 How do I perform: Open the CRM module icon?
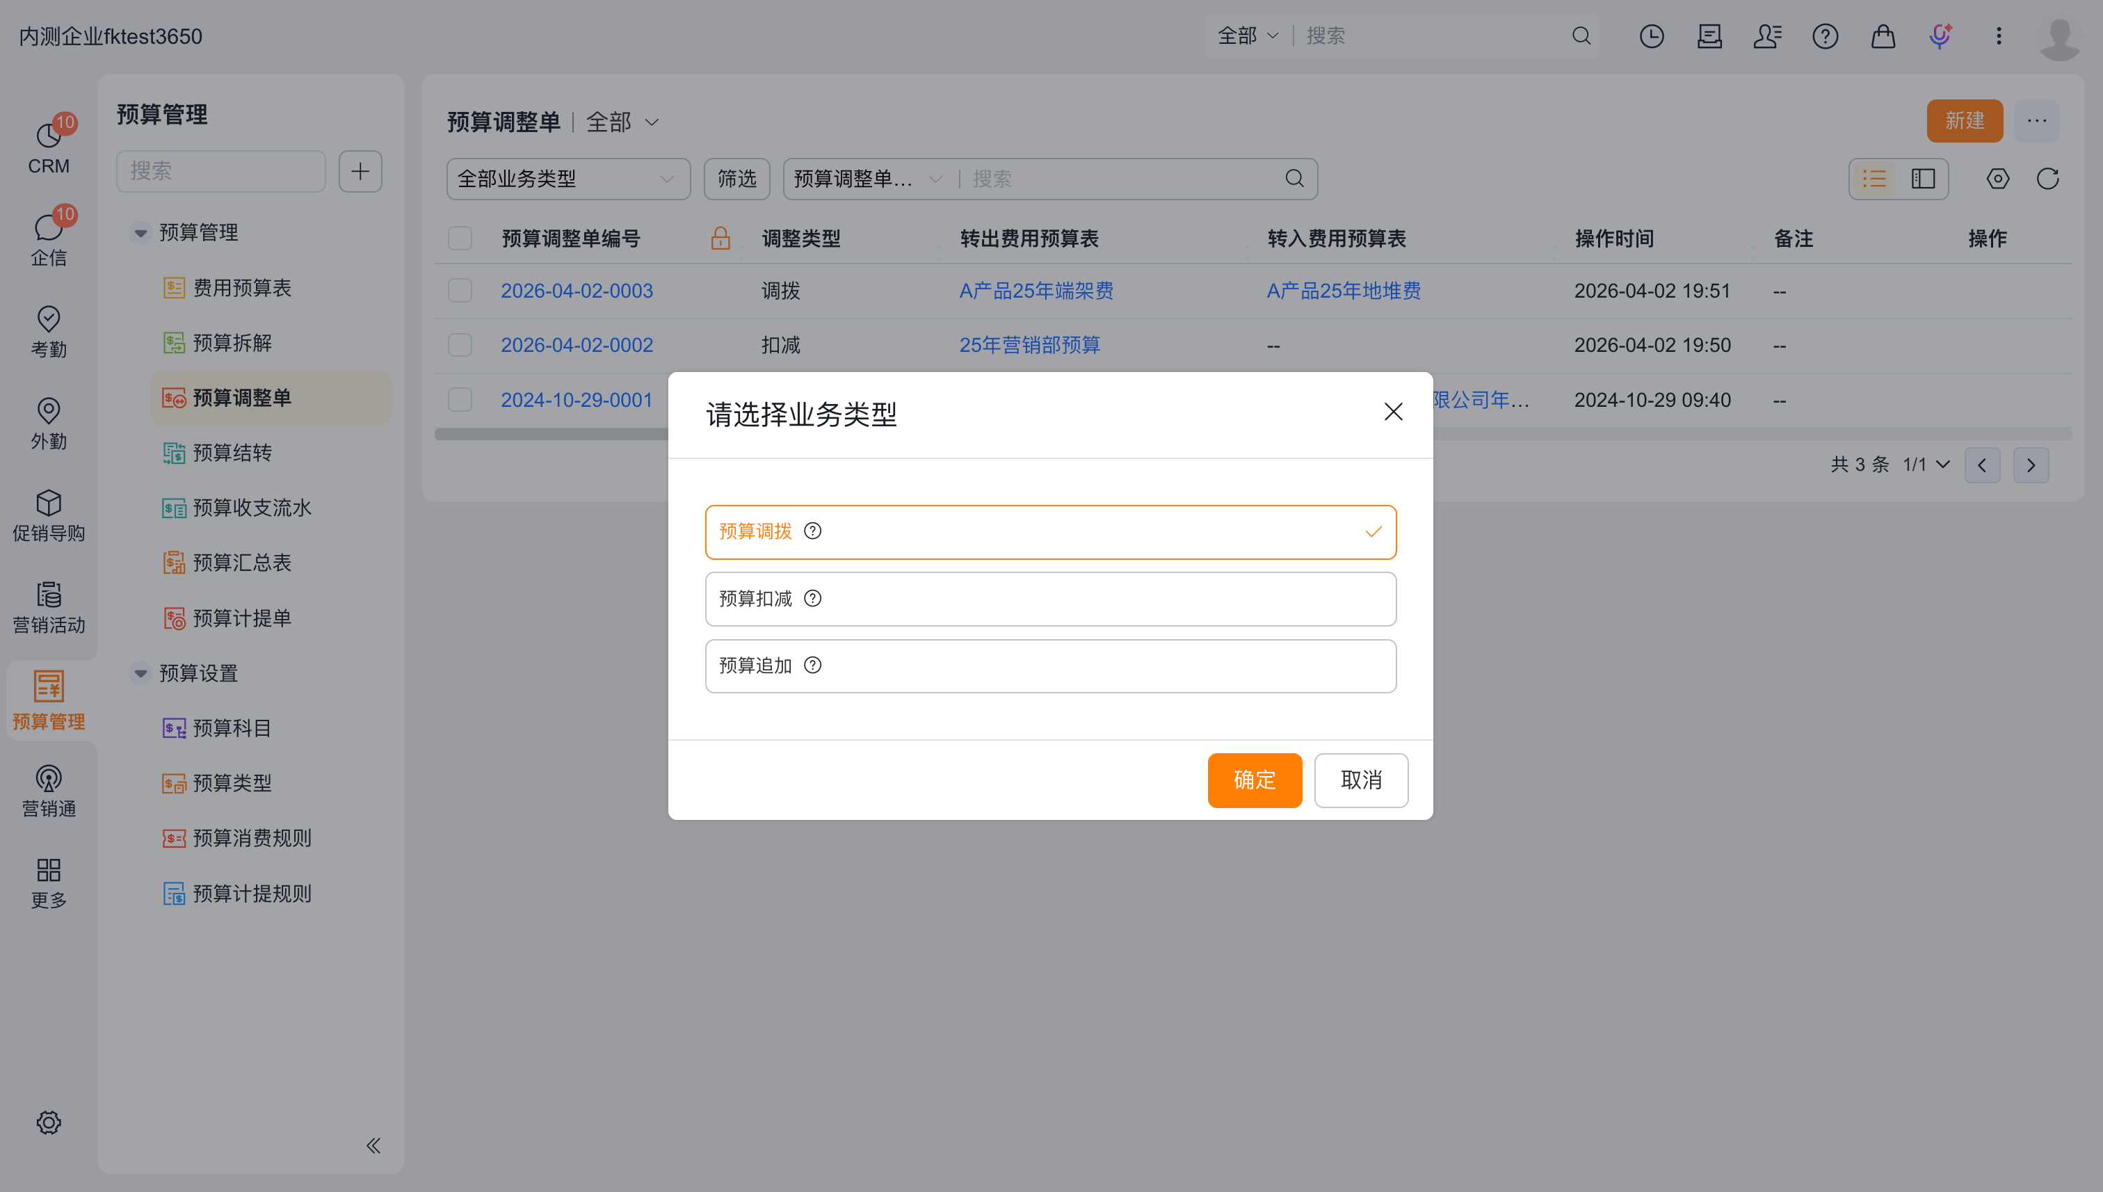click(48, 146)
